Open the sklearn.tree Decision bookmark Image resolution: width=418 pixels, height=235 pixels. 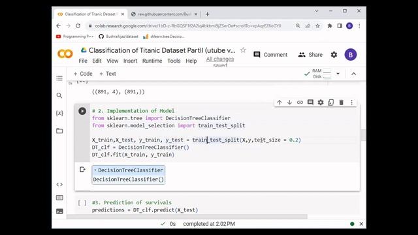(163, 37)
